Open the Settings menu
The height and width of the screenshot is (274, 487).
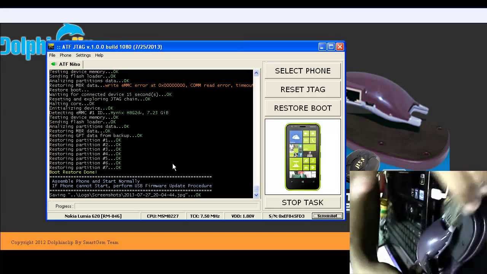point(83,55)
